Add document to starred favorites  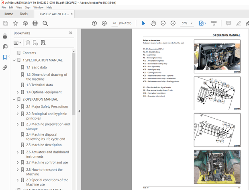(15, 23)
